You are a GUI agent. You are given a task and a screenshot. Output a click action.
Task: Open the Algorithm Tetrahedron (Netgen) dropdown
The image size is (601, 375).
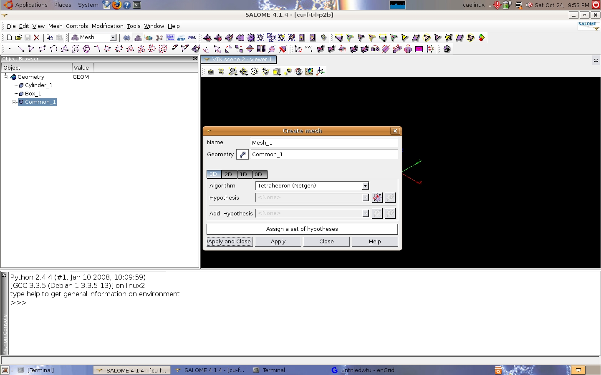pos(365,186)
